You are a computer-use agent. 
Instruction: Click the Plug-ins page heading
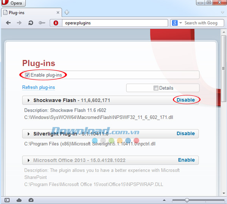(x=39, y=64)
